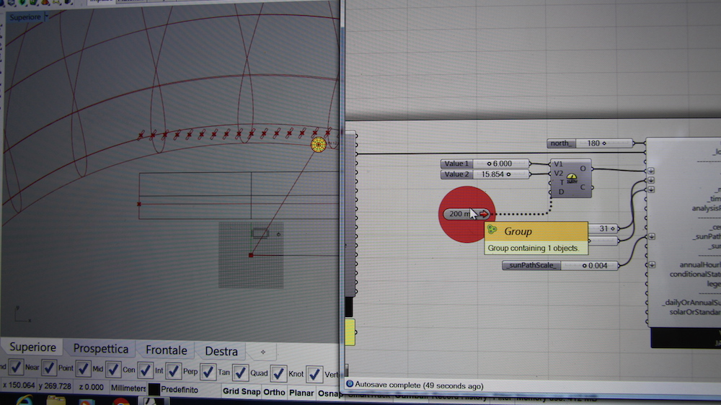This screenshot has height=405, width=721.
Task: Click the slider showing value 31
Action: (603, 228)
